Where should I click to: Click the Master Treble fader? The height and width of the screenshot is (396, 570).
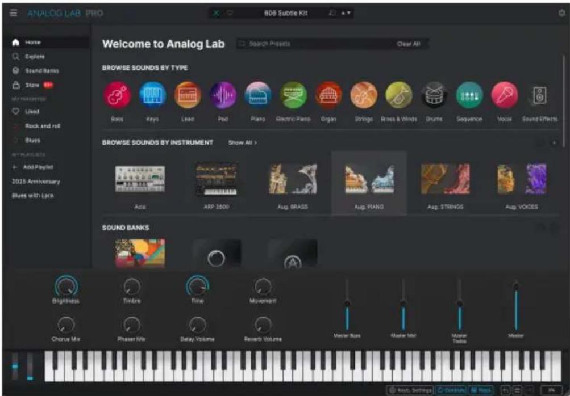pos(460,305)
